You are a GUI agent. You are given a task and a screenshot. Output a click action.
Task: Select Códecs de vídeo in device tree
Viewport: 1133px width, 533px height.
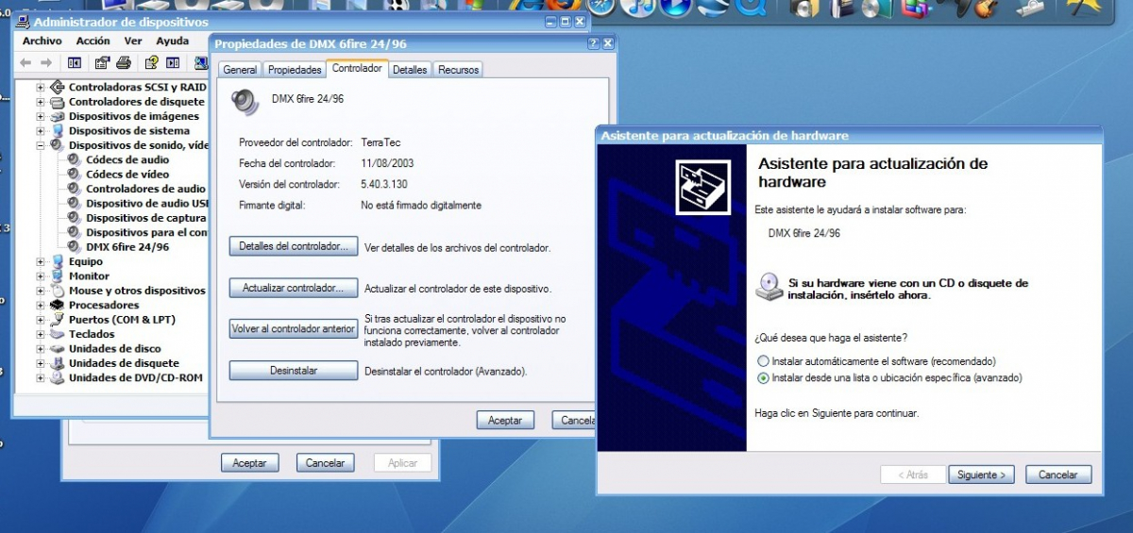[x=127, y=175]
